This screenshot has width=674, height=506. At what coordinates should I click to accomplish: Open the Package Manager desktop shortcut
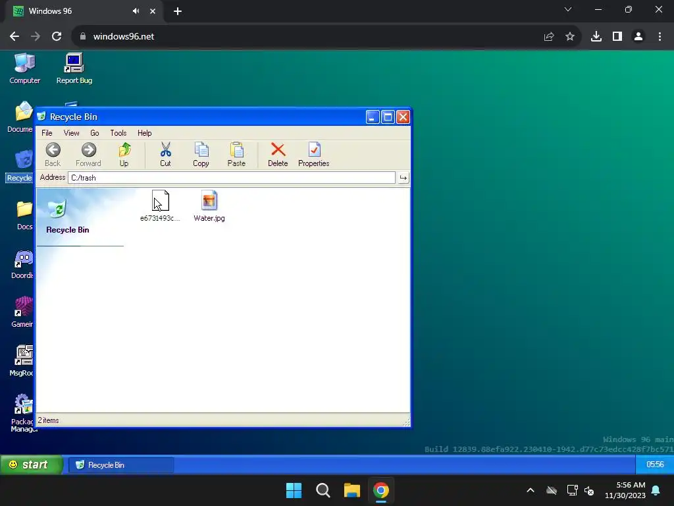22,413
